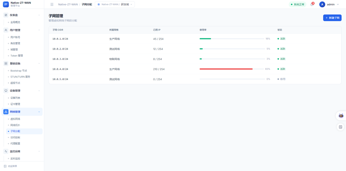Click the 仪表盘 dashboard icon
This screenshot has height=171, width=346.
point(6,15)
